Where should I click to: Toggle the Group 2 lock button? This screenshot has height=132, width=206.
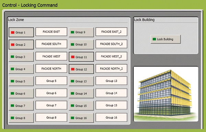(x=21, y=44)
